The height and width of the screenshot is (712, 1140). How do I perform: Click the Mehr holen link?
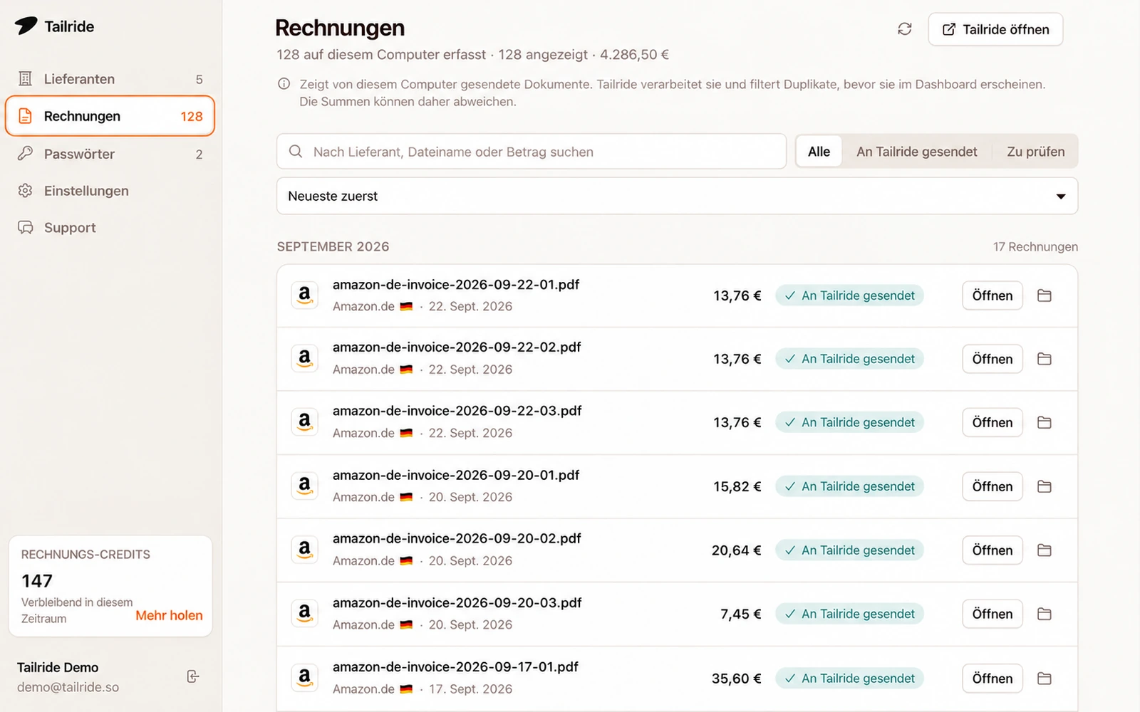click(x=169, y=615)
